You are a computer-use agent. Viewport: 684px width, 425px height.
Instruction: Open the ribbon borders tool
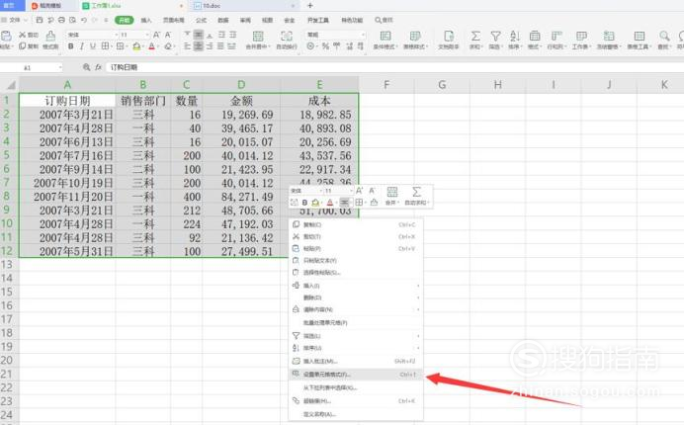(x=105, y=46)
